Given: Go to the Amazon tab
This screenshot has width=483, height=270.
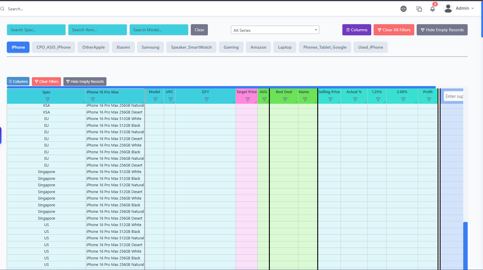Looking at the screenshot, I should coord(258,47).
